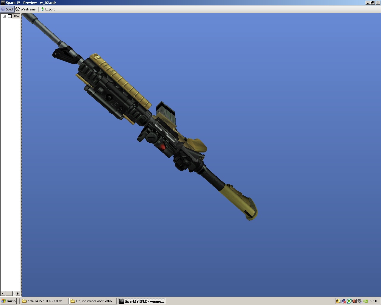Click the system clock showing 2:38
The height and width of the screenshot is (305, 381).
[x=374, y=301]
